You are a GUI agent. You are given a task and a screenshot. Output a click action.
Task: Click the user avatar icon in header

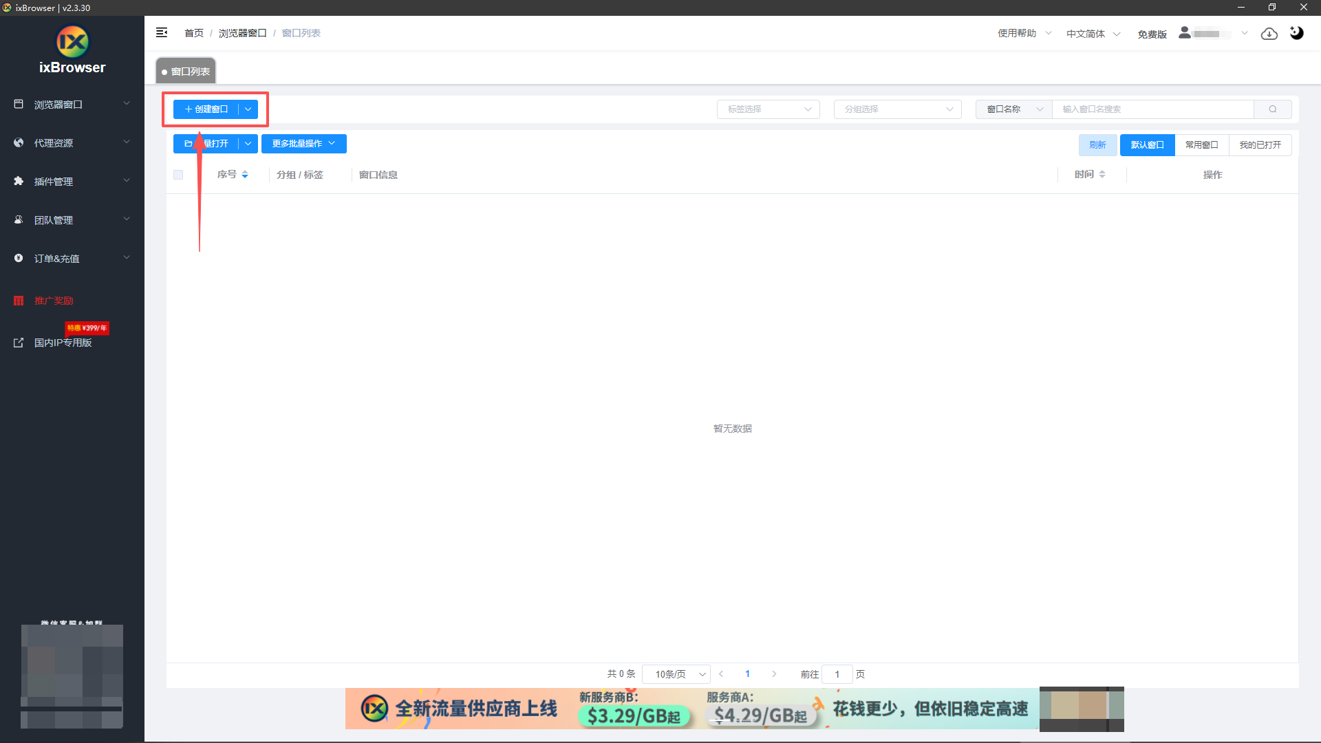[1185, 32]
